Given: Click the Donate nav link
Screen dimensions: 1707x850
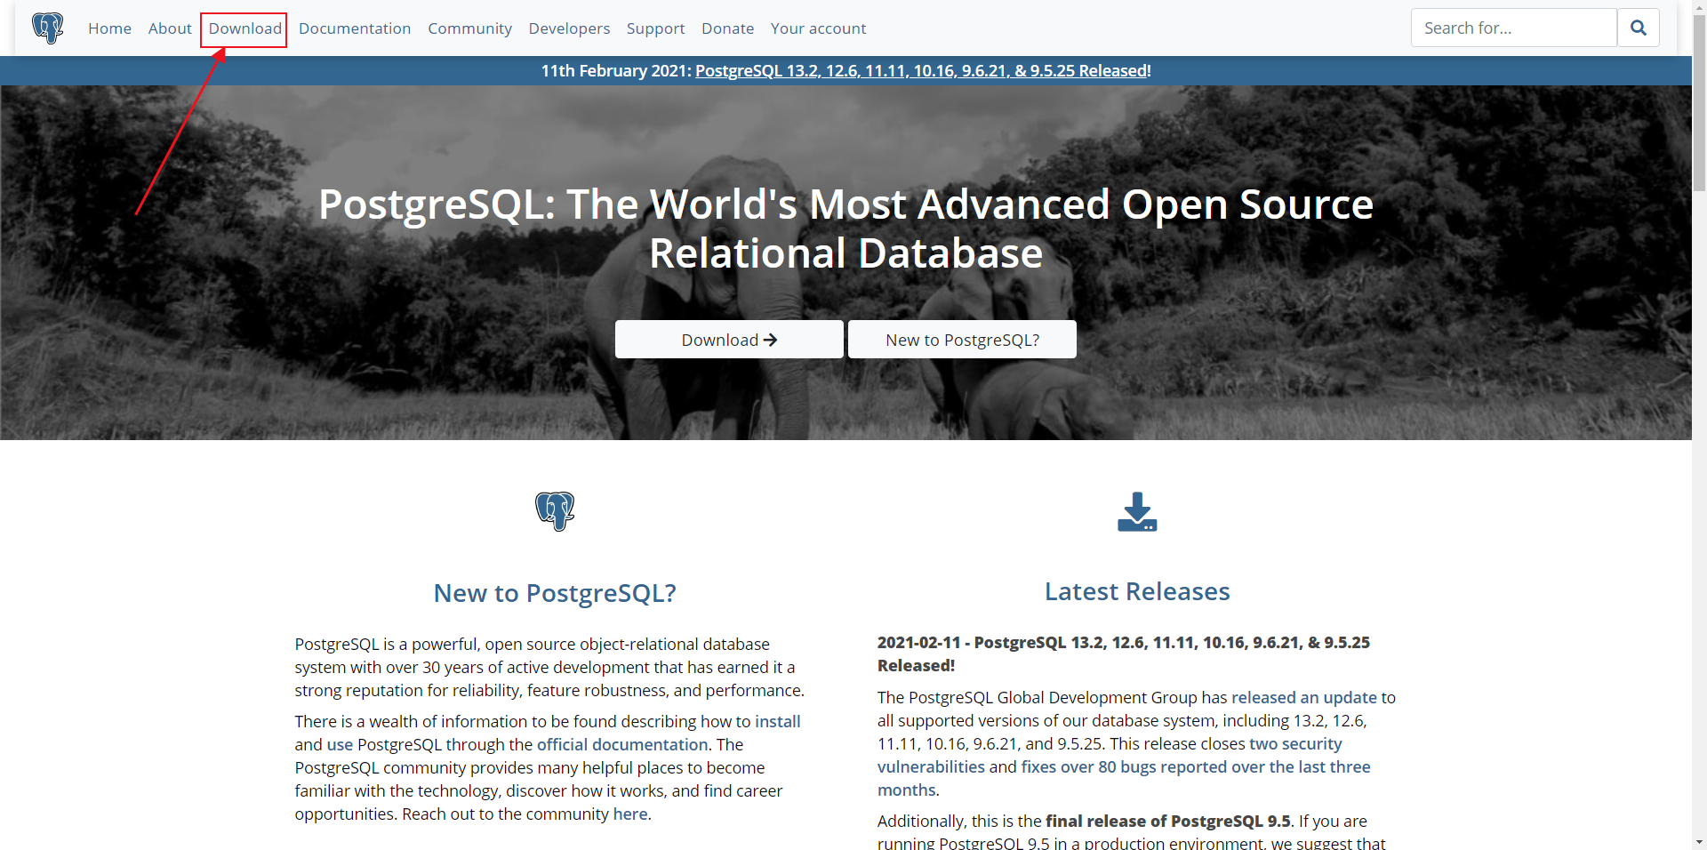Looking at the screenshot, I should coord(727,28).
